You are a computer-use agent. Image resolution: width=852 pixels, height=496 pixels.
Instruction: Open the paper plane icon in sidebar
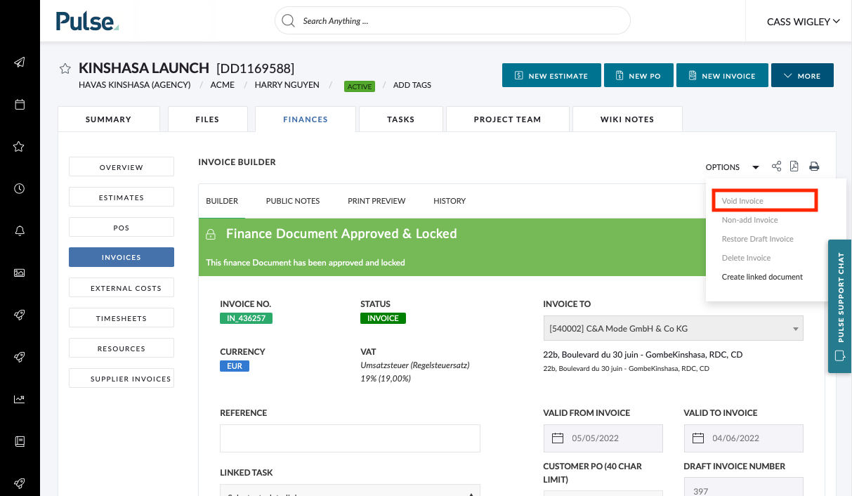20,62
